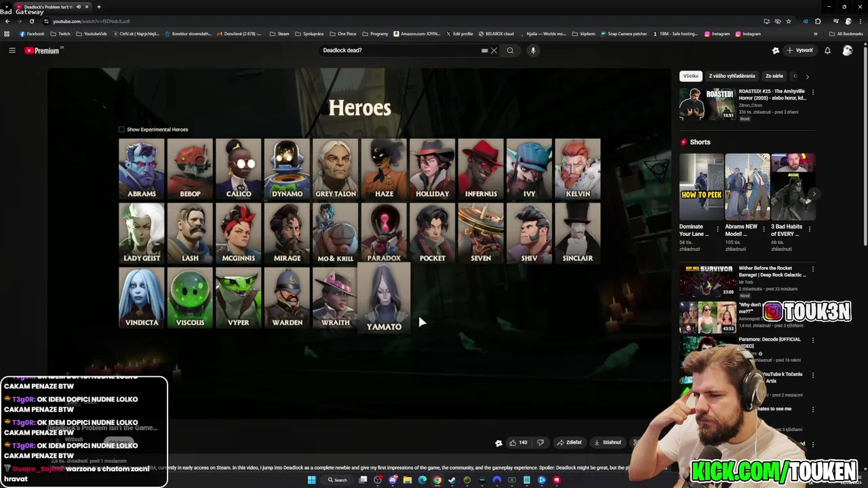Image resolution: width=868 pixels, height=488 pixels.
Task: Pick the Dynamo hero card
Action: tap(287, 169)
